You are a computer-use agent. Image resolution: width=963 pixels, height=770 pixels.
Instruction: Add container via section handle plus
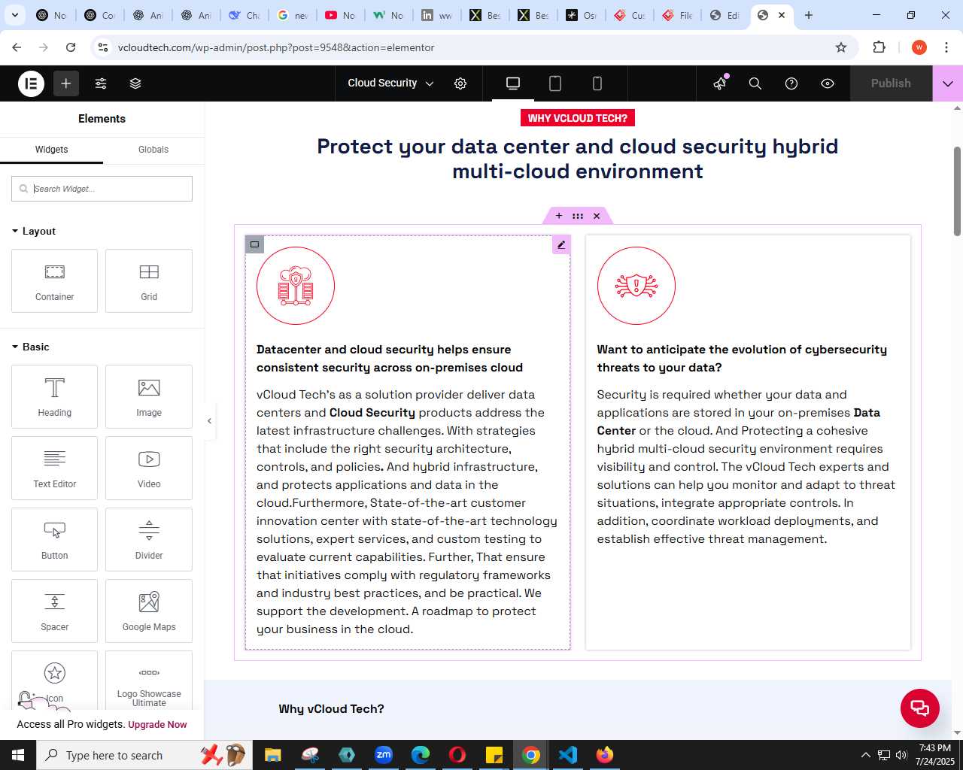(x=559, y=216)
